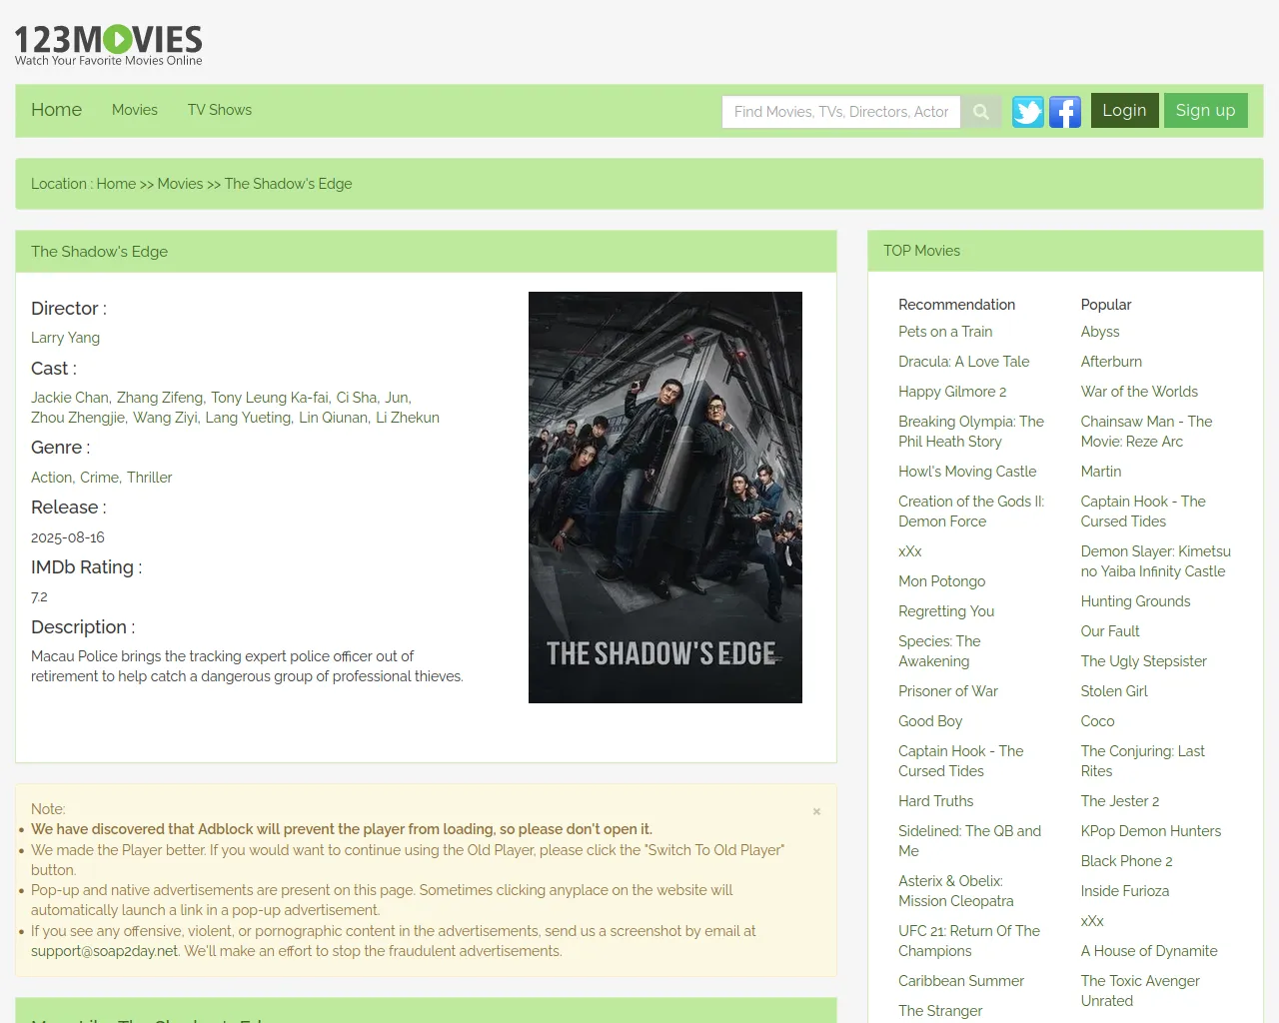The width and height of the screenshot is (1279, 1023).
Task: Open director Larry Yang's link
Action: pos(65,338)
